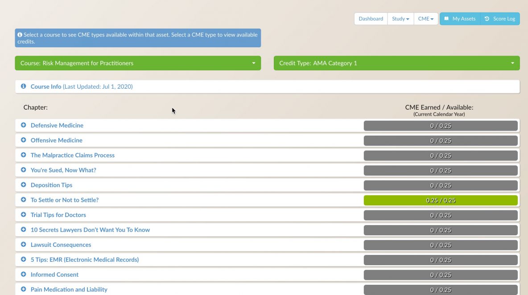Open the My Assets page
Image resolution: width=528 pixels, height=295 pixels.
(x=460, y=19)
